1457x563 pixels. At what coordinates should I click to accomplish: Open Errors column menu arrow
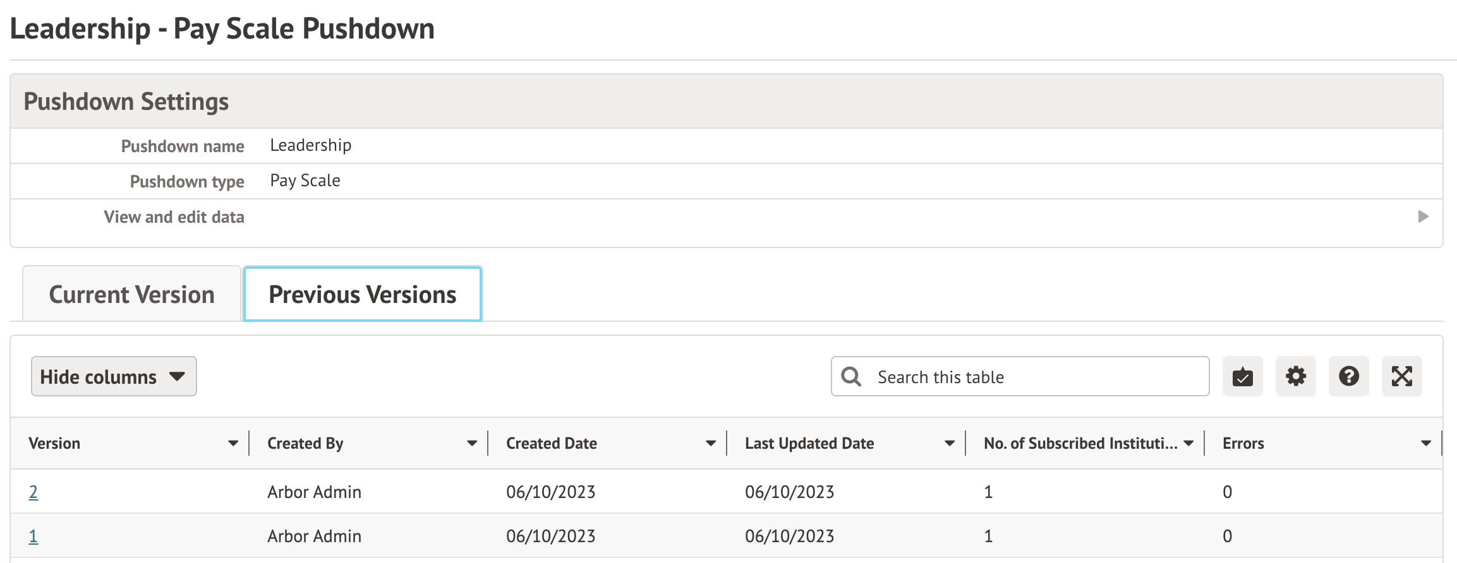(1426, 444)
